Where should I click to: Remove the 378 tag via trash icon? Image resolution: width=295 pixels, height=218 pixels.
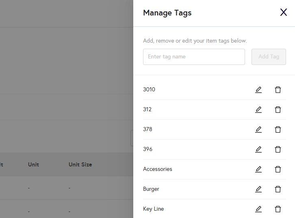click(278, 130)
